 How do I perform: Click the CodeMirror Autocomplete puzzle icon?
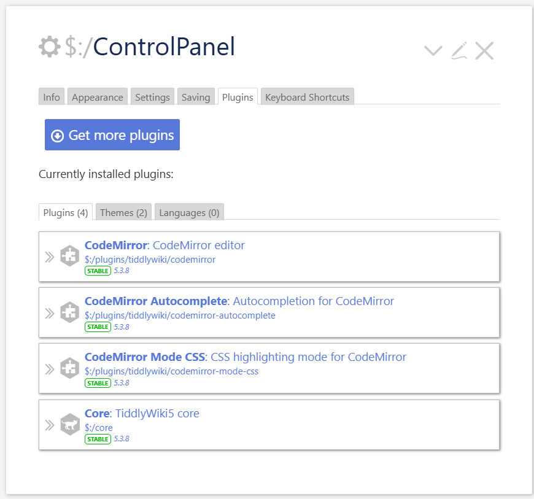(70, 313)
